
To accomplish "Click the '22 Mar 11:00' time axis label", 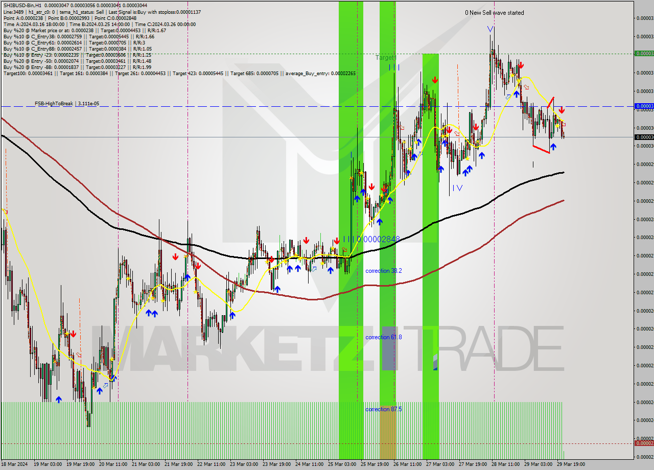I will click(211, 464).
